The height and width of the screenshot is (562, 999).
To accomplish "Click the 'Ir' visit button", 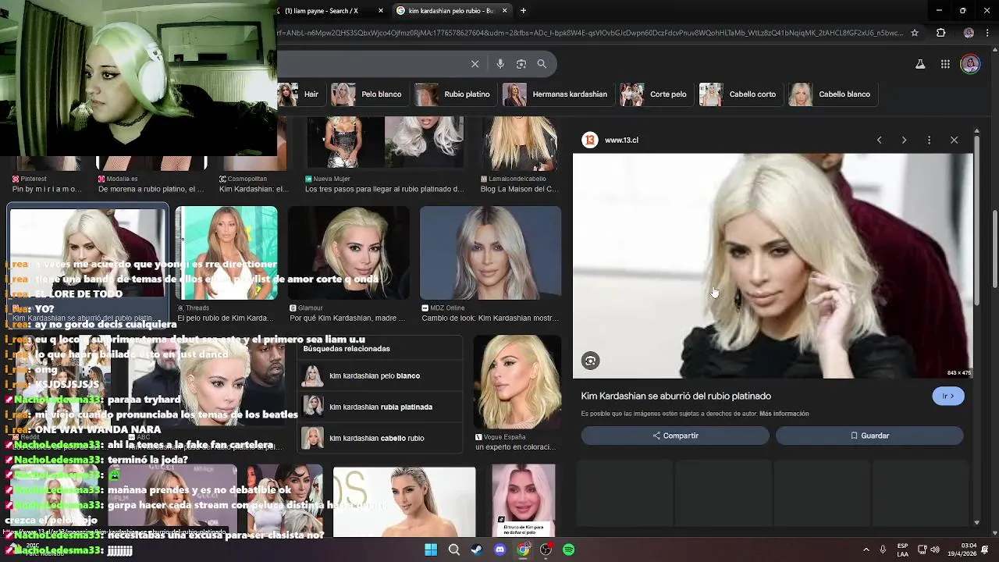I will coord(948,397).
